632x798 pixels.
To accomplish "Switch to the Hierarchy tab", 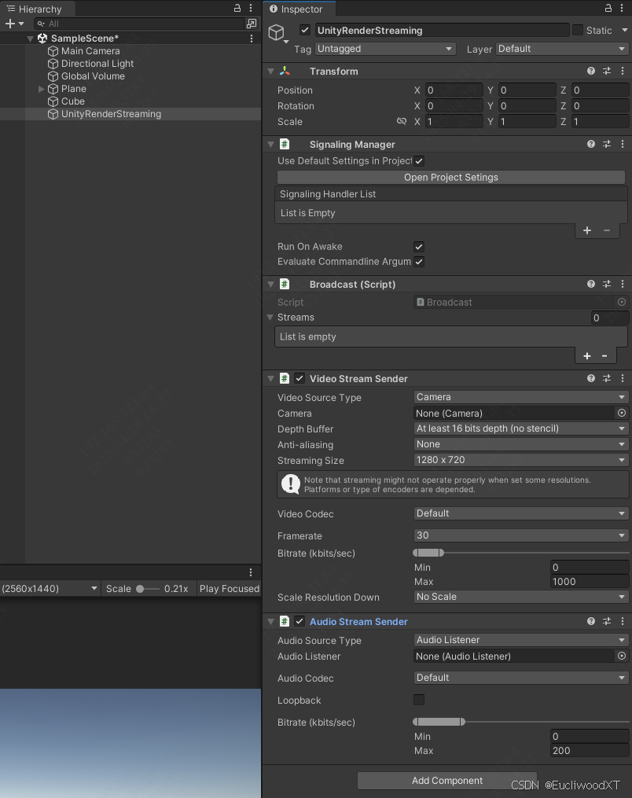I will (x=38, y=9).
